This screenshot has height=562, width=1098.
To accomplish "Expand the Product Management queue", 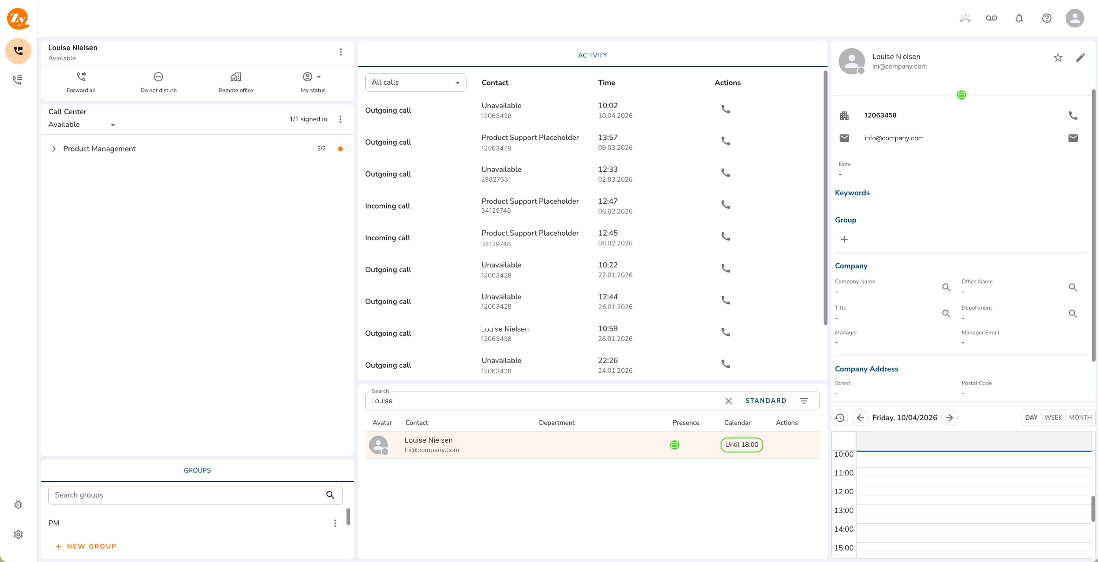I will (x=54, y=149).
